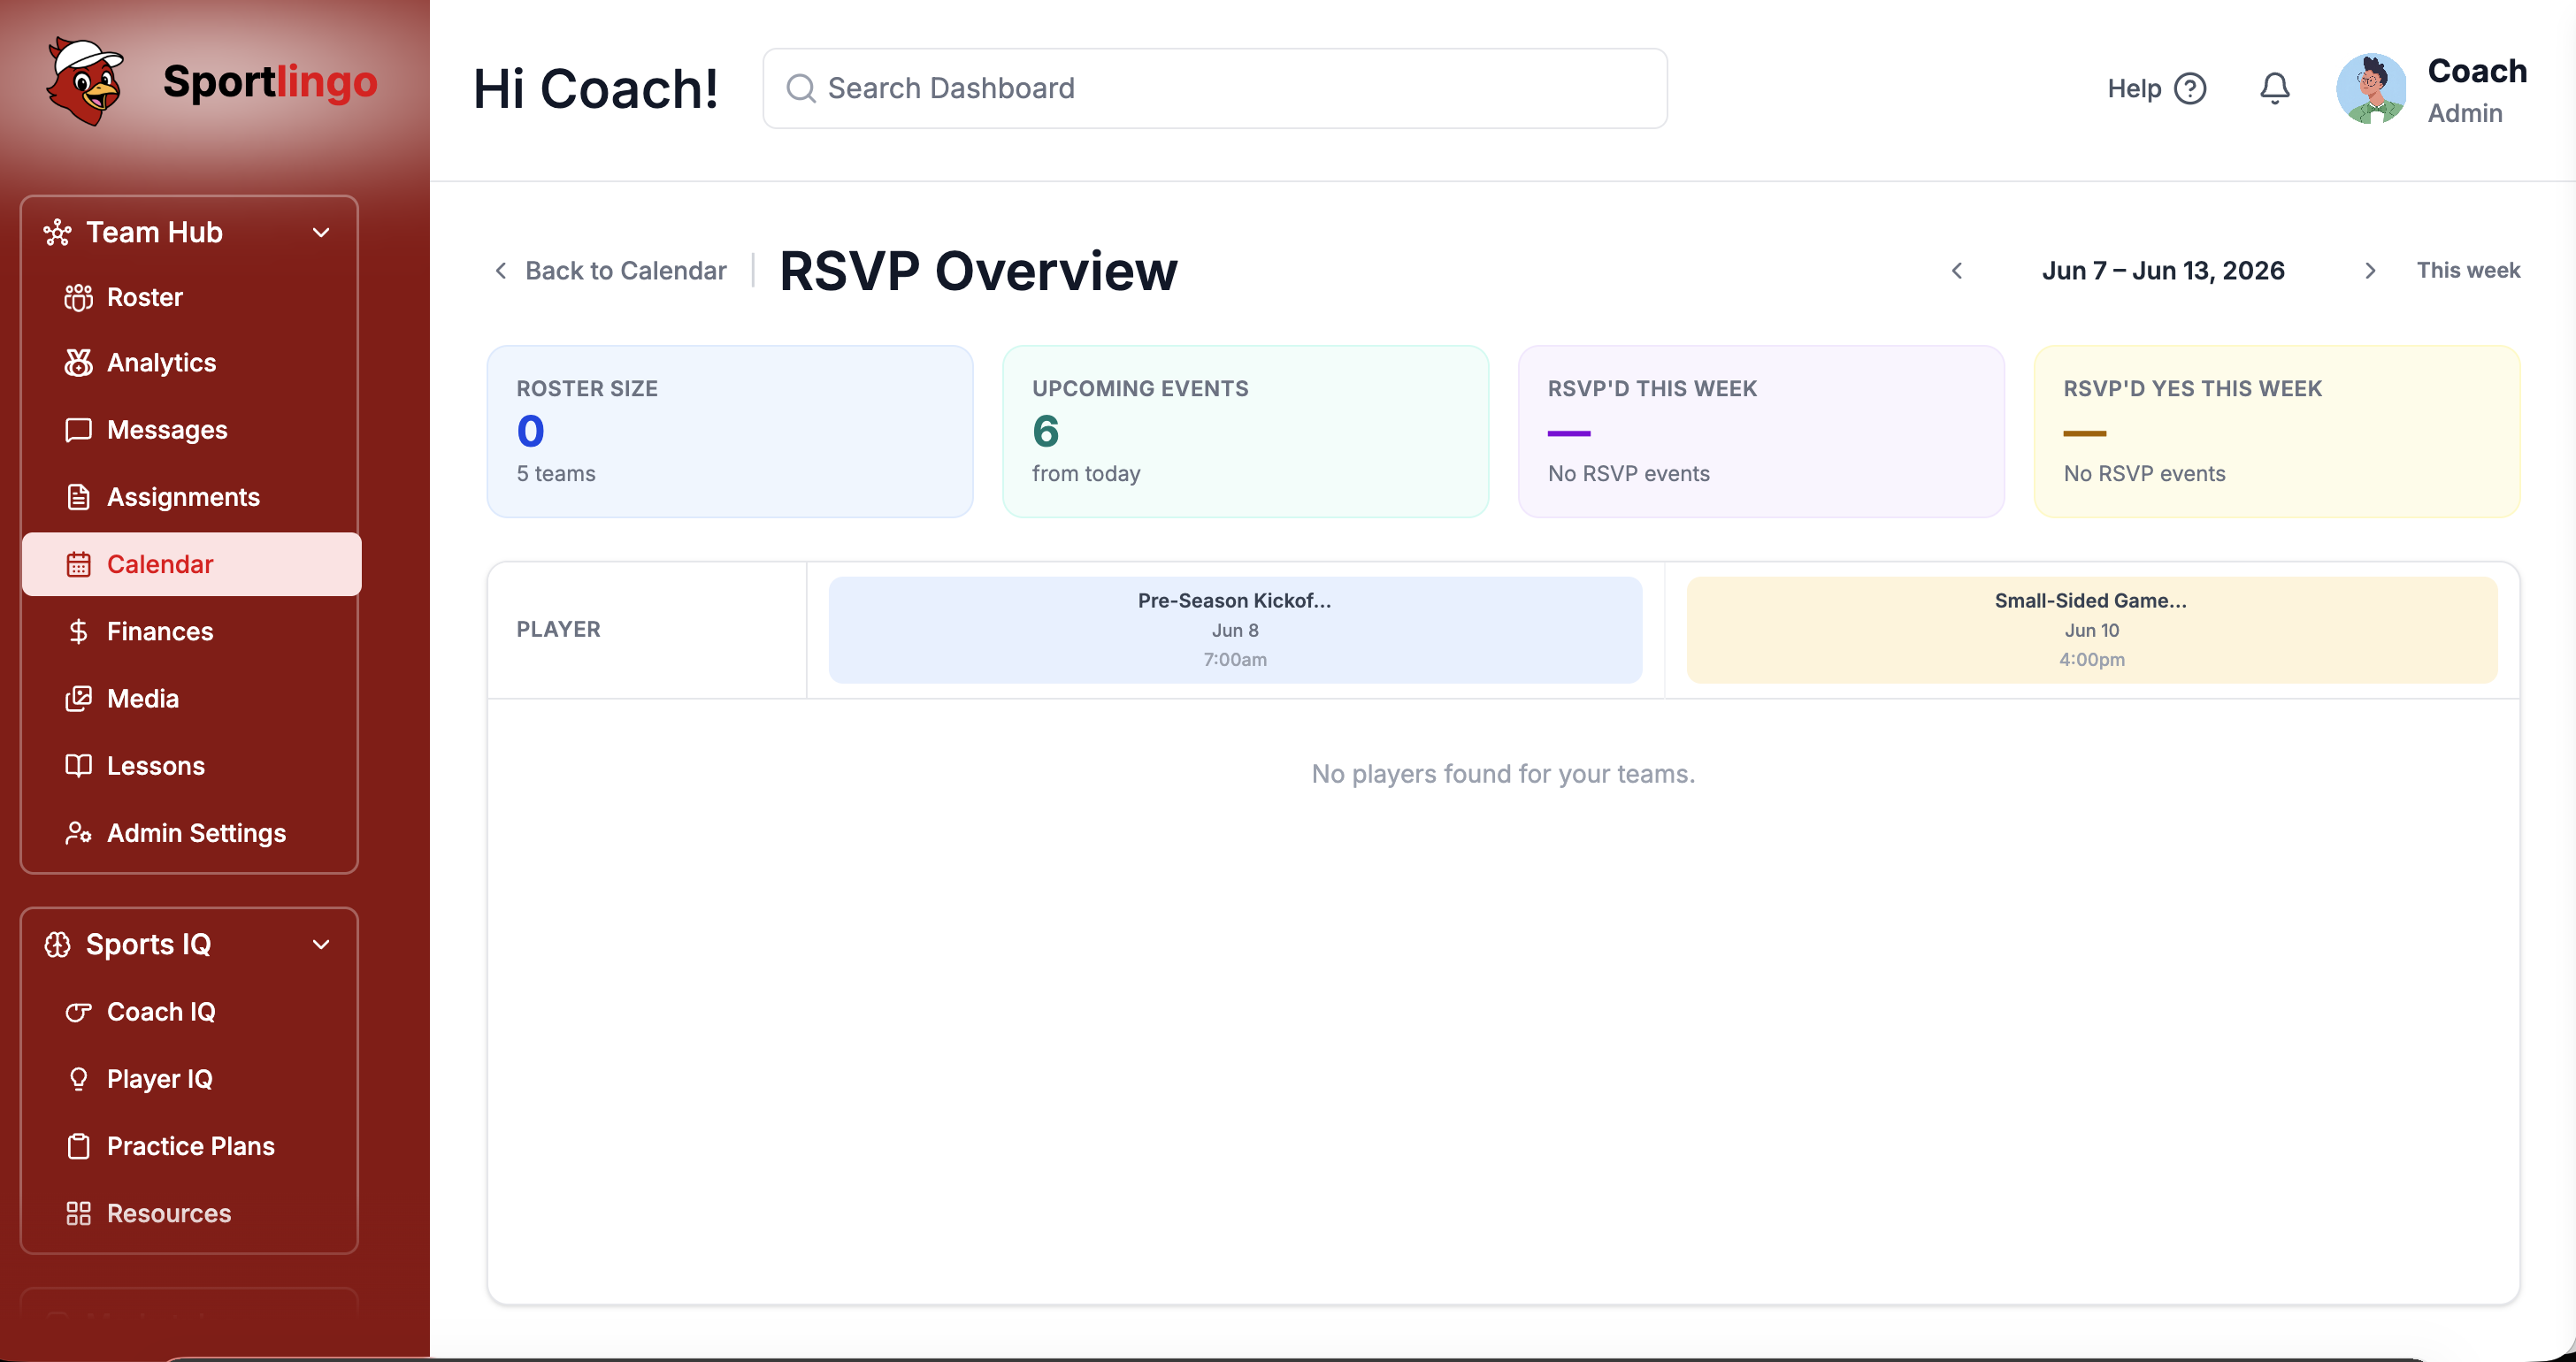Screen dimensions: 2576x1362
Task: Collapse the Sports IQ section chevron
Action: point(321,944)
